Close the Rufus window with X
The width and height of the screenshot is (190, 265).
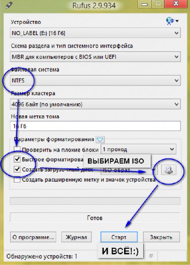[x=176, y=4]
